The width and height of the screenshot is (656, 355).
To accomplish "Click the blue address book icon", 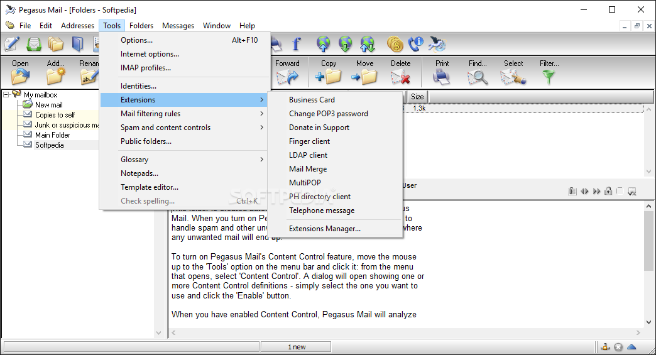I will (78, 44).
